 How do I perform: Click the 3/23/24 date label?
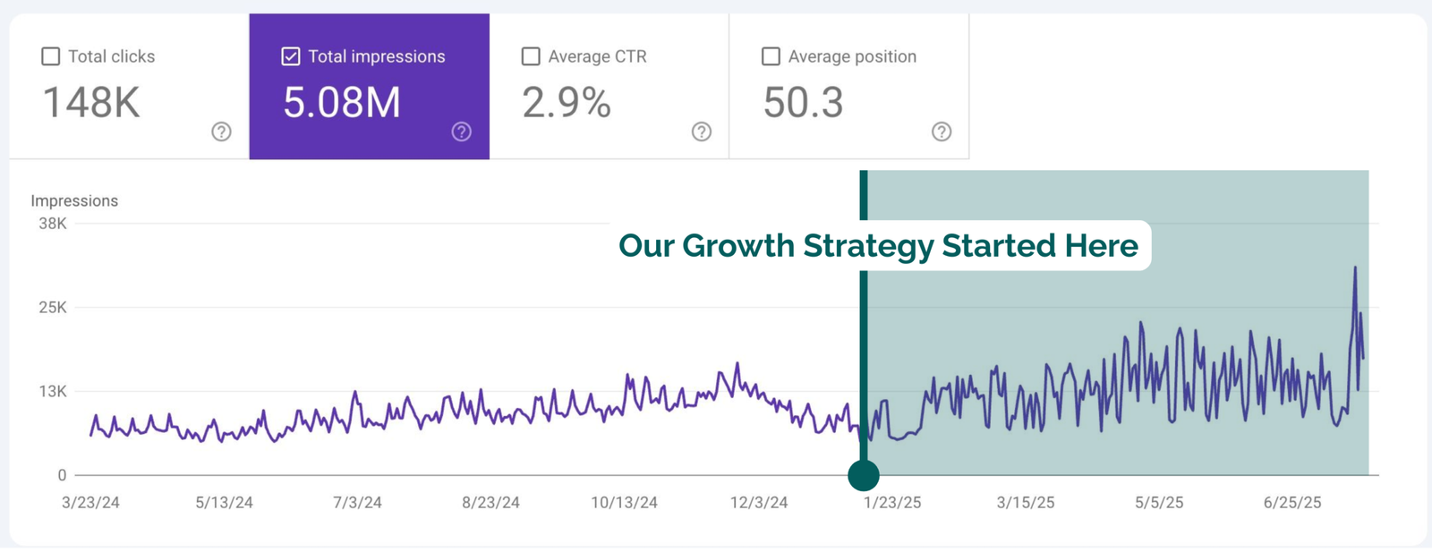(x=90, y=503)
